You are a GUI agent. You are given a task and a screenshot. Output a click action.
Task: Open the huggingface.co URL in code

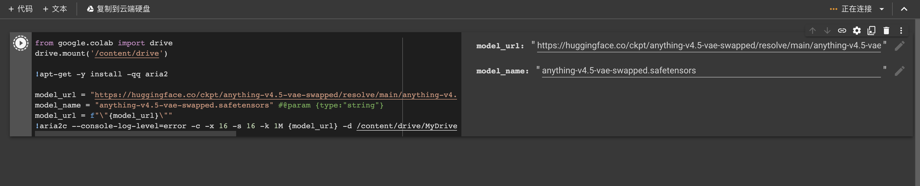pos(275,95)
